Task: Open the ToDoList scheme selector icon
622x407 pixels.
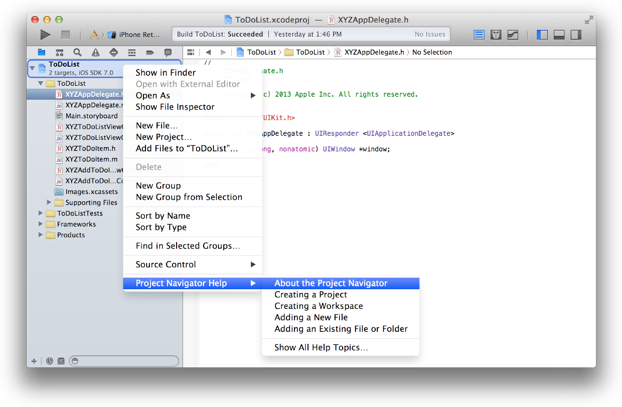Action: pyautogui.click(x=94, y=35)
